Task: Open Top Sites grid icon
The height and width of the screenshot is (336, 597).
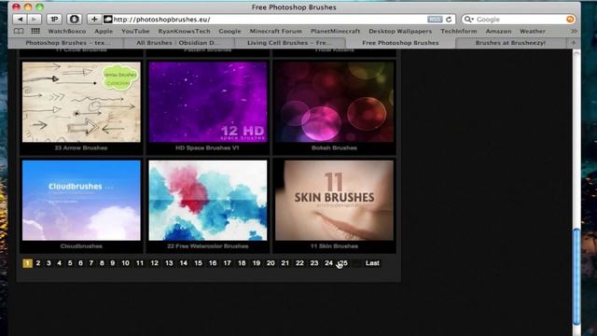Action: 35,31
